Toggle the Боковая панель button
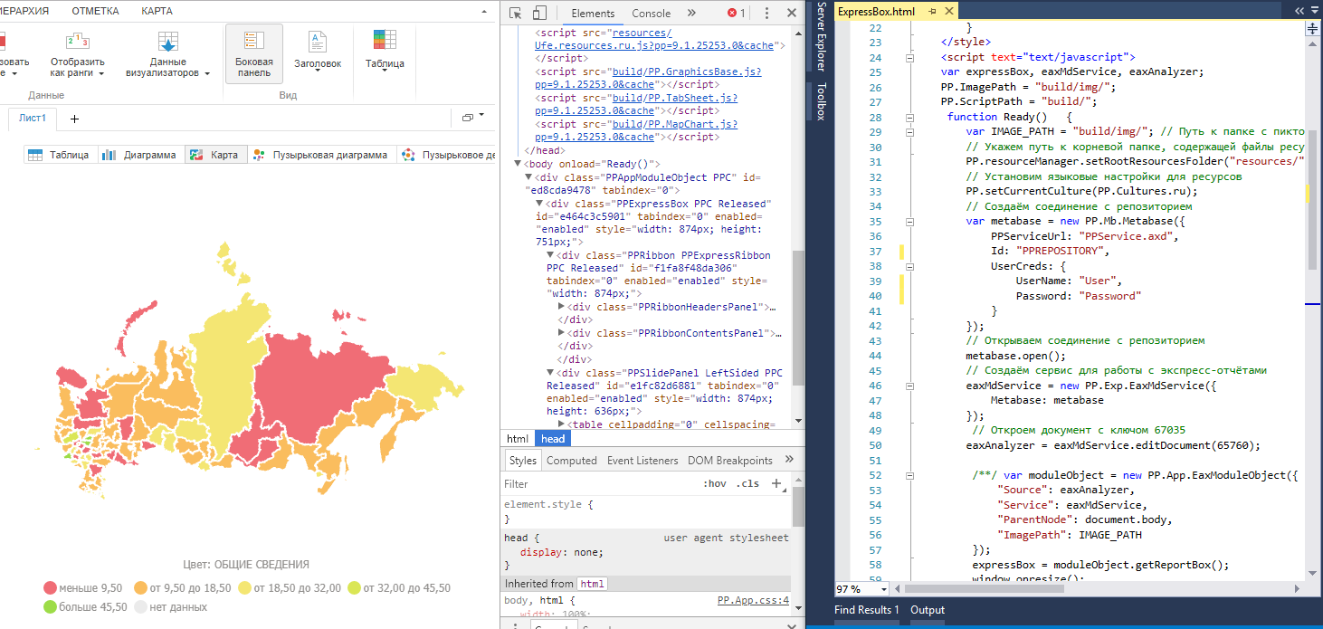 point(254,53)
